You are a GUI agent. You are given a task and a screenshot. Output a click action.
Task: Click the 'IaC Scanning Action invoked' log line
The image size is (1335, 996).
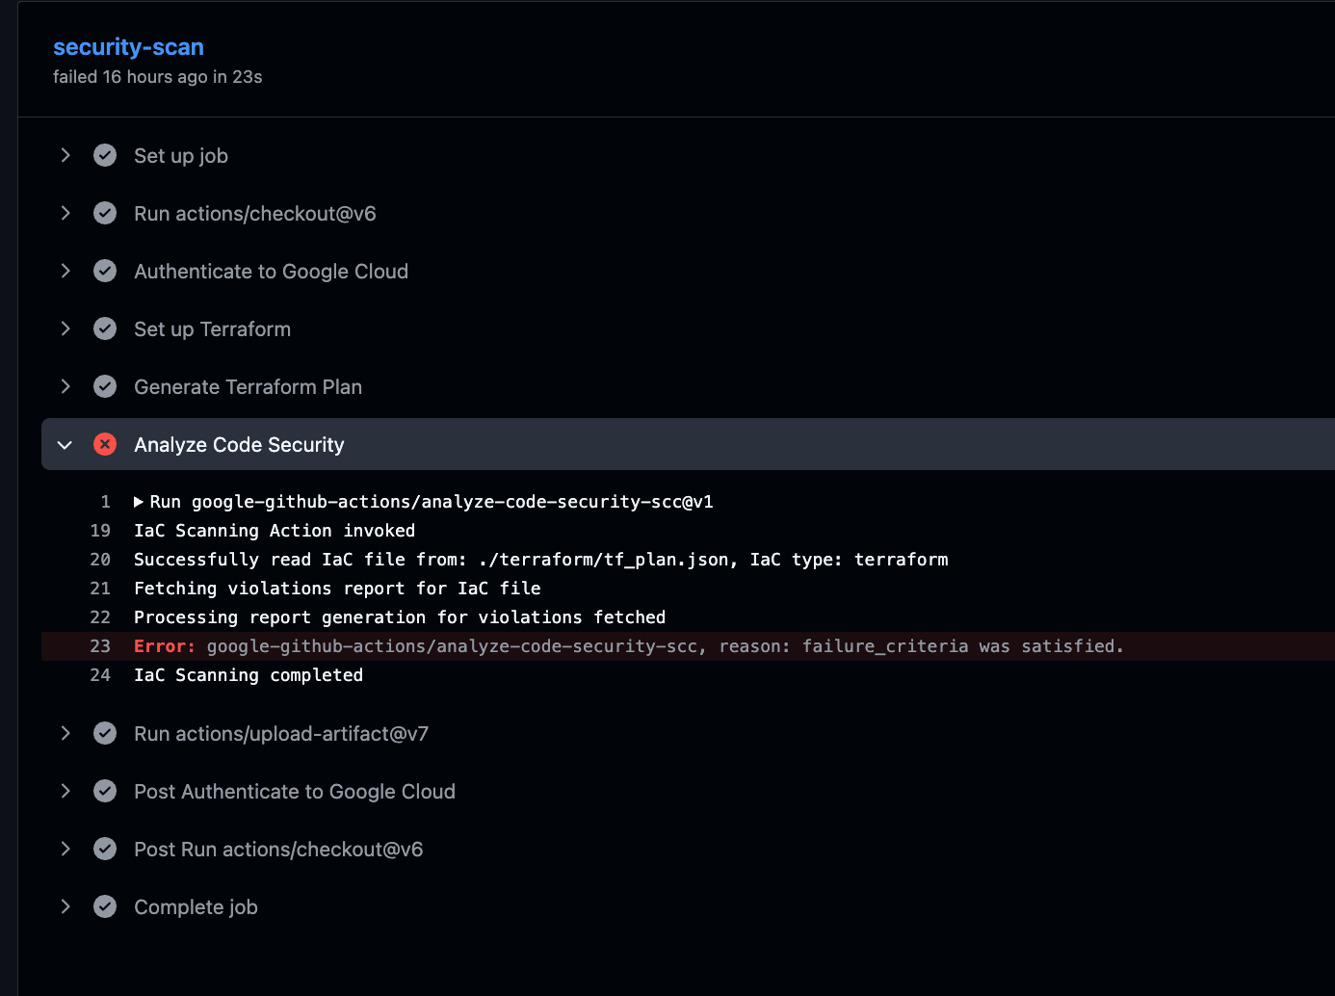[275, 531]
